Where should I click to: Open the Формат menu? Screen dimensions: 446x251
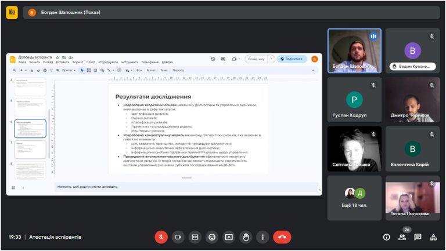coord(78,62)
